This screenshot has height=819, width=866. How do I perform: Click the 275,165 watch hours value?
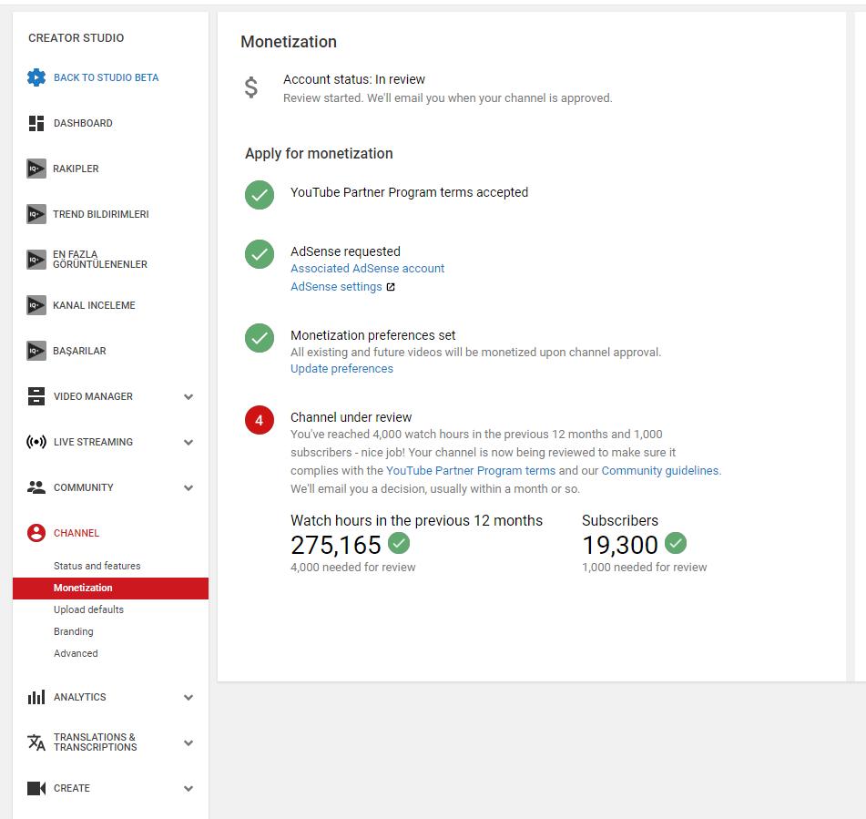(x=336, y=546)
